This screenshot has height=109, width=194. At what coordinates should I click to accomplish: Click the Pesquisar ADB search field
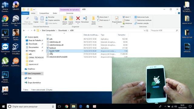pyautogui.click(x=164, y=30)
